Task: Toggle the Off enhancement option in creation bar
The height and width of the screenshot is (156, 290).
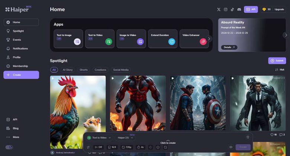Action: (99, 147)
